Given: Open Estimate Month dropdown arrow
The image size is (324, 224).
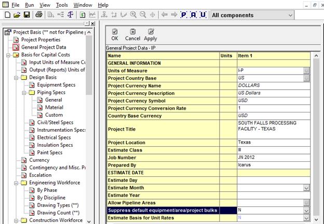Looking at the screenshot, I should [x=306, y=188].
